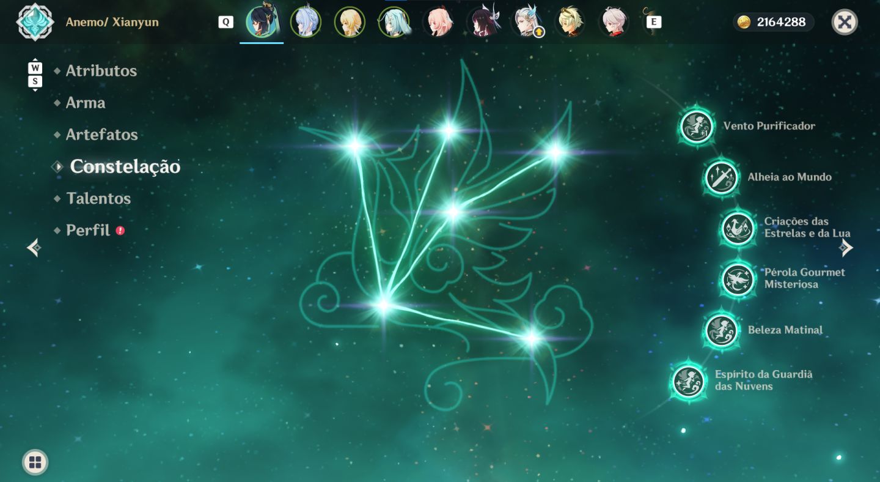Select the portrait with the yellow upgrade arrow
880x482 pixels.
526,22
